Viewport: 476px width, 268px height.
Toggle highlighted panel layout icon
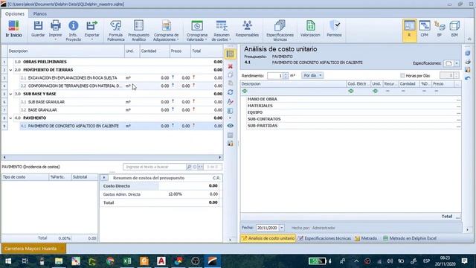231,54
